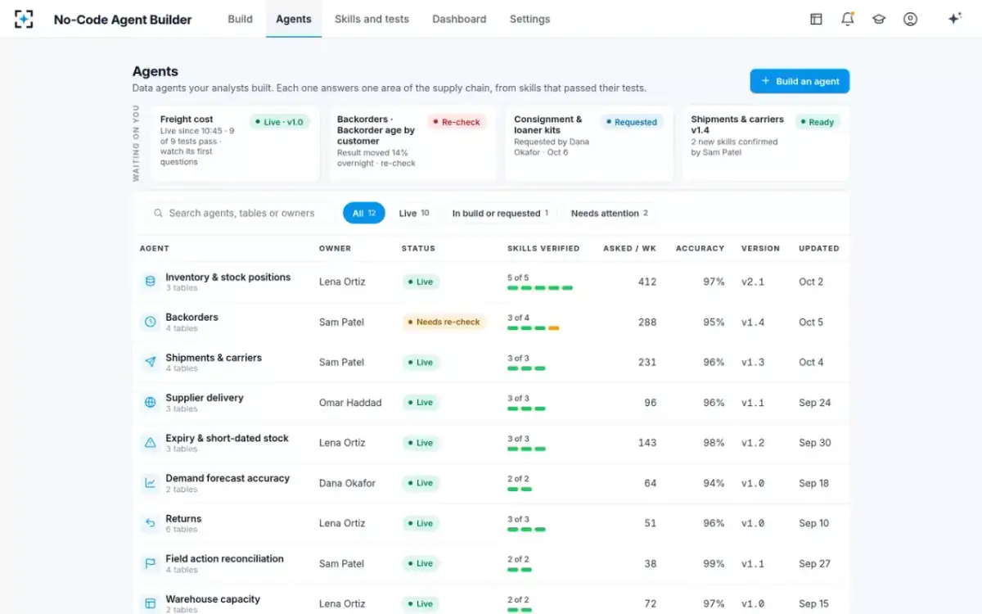The width and height of the screenshot is (982, 614).
Task: Click the Supplier delivery globe icon
Action: 150,402
